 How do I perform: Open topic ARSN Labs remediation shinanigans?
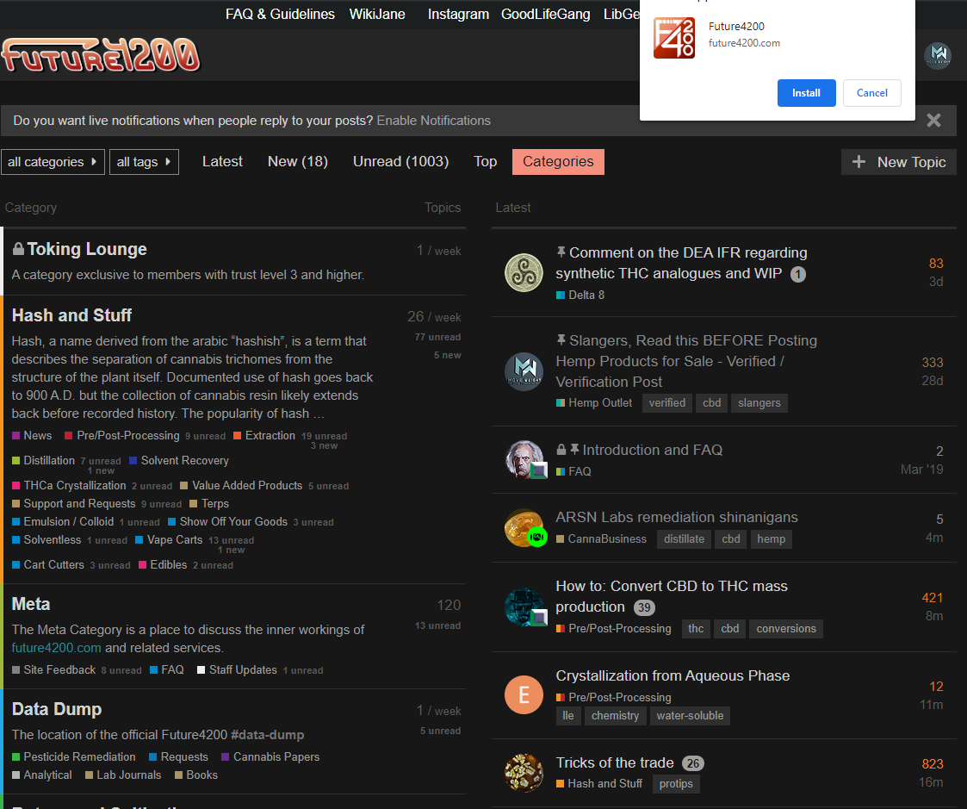(x=677, y=517)
